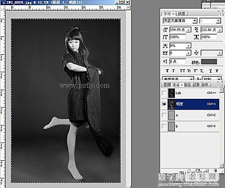This screenshot has height=188, width=225.
Task: Click the vertical scale 100% field
Action: coord(177,37)
